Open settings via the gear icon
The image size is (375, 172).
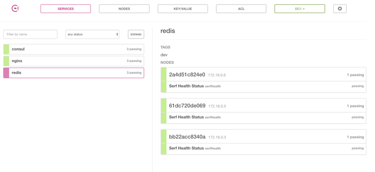[x=340, y=9]
